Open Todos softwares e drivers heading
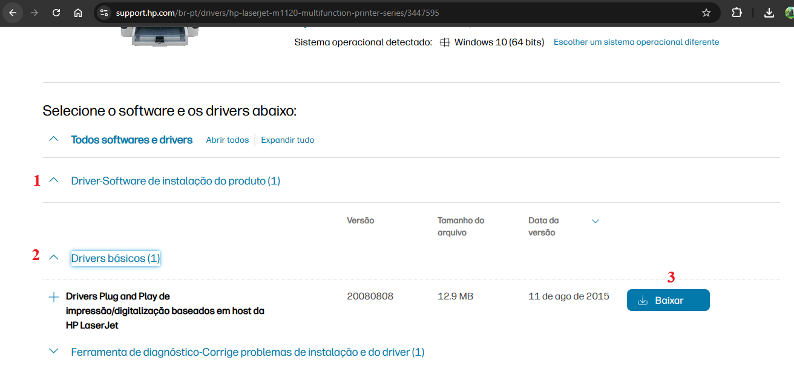 tap(132, 140)
